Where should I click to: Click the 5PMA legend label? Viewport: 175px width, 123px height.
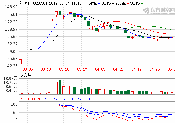(93, 3)
